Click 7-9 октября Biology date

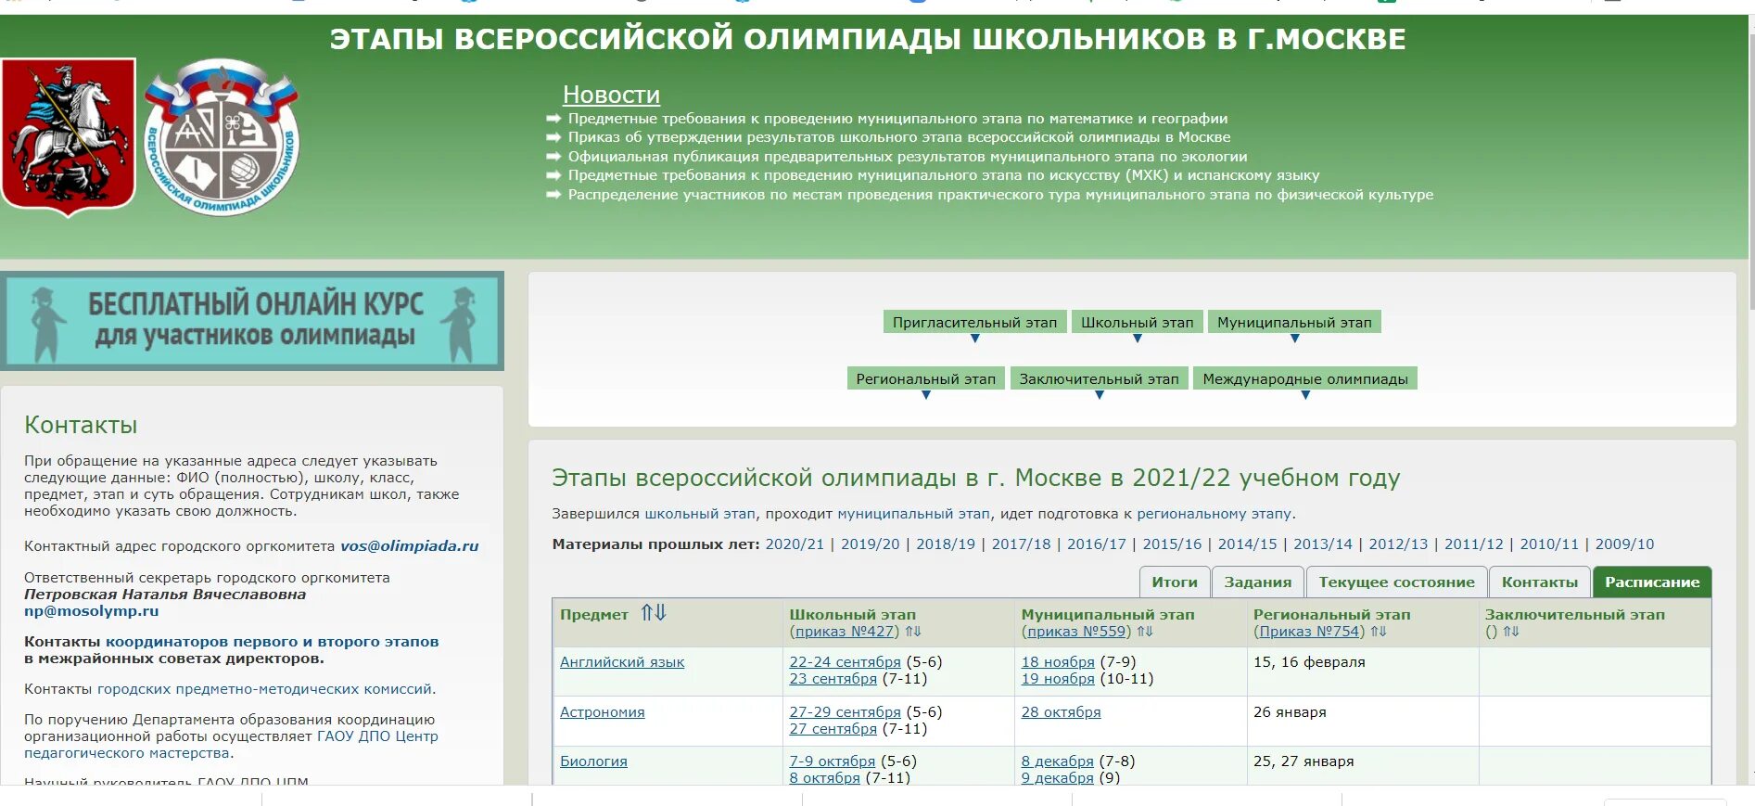click(x=832, y=761)
